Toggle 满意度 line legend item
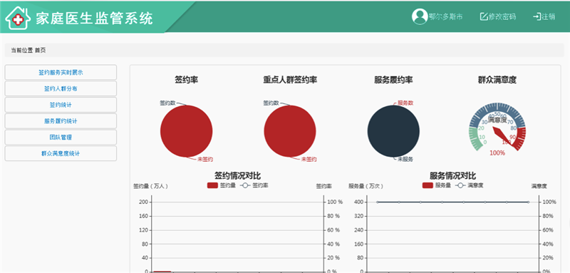The image size is (570, 273). [x=470, y=185]
